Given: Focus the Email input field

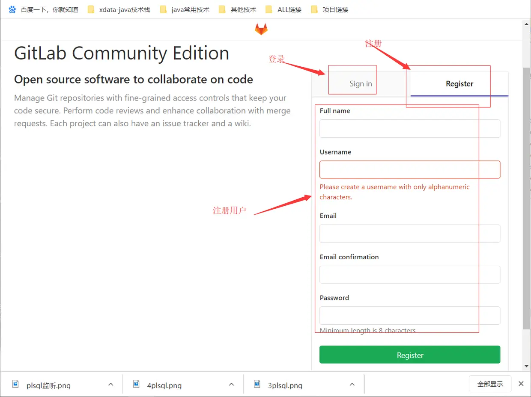Looking at the screenshot, I should [410, 234].
